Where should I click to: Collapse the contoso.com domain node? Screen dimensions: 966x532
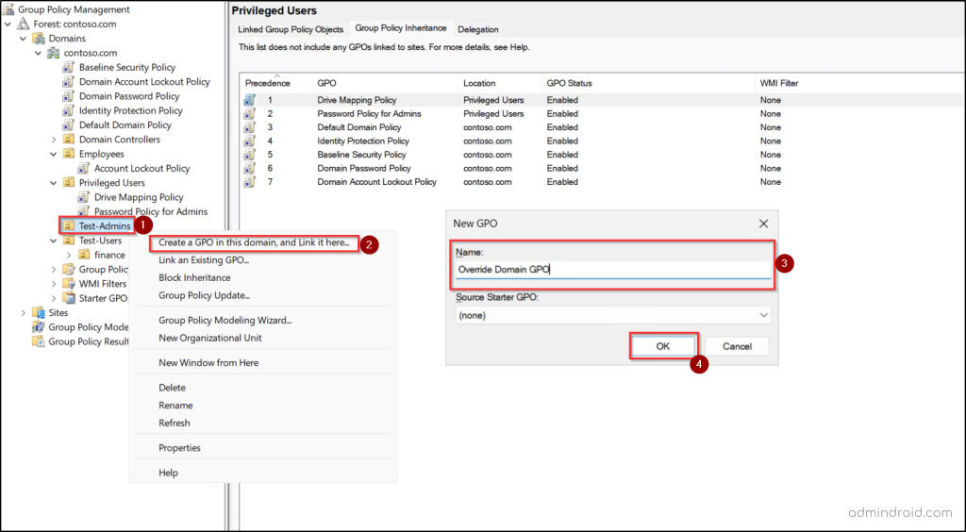38,53
